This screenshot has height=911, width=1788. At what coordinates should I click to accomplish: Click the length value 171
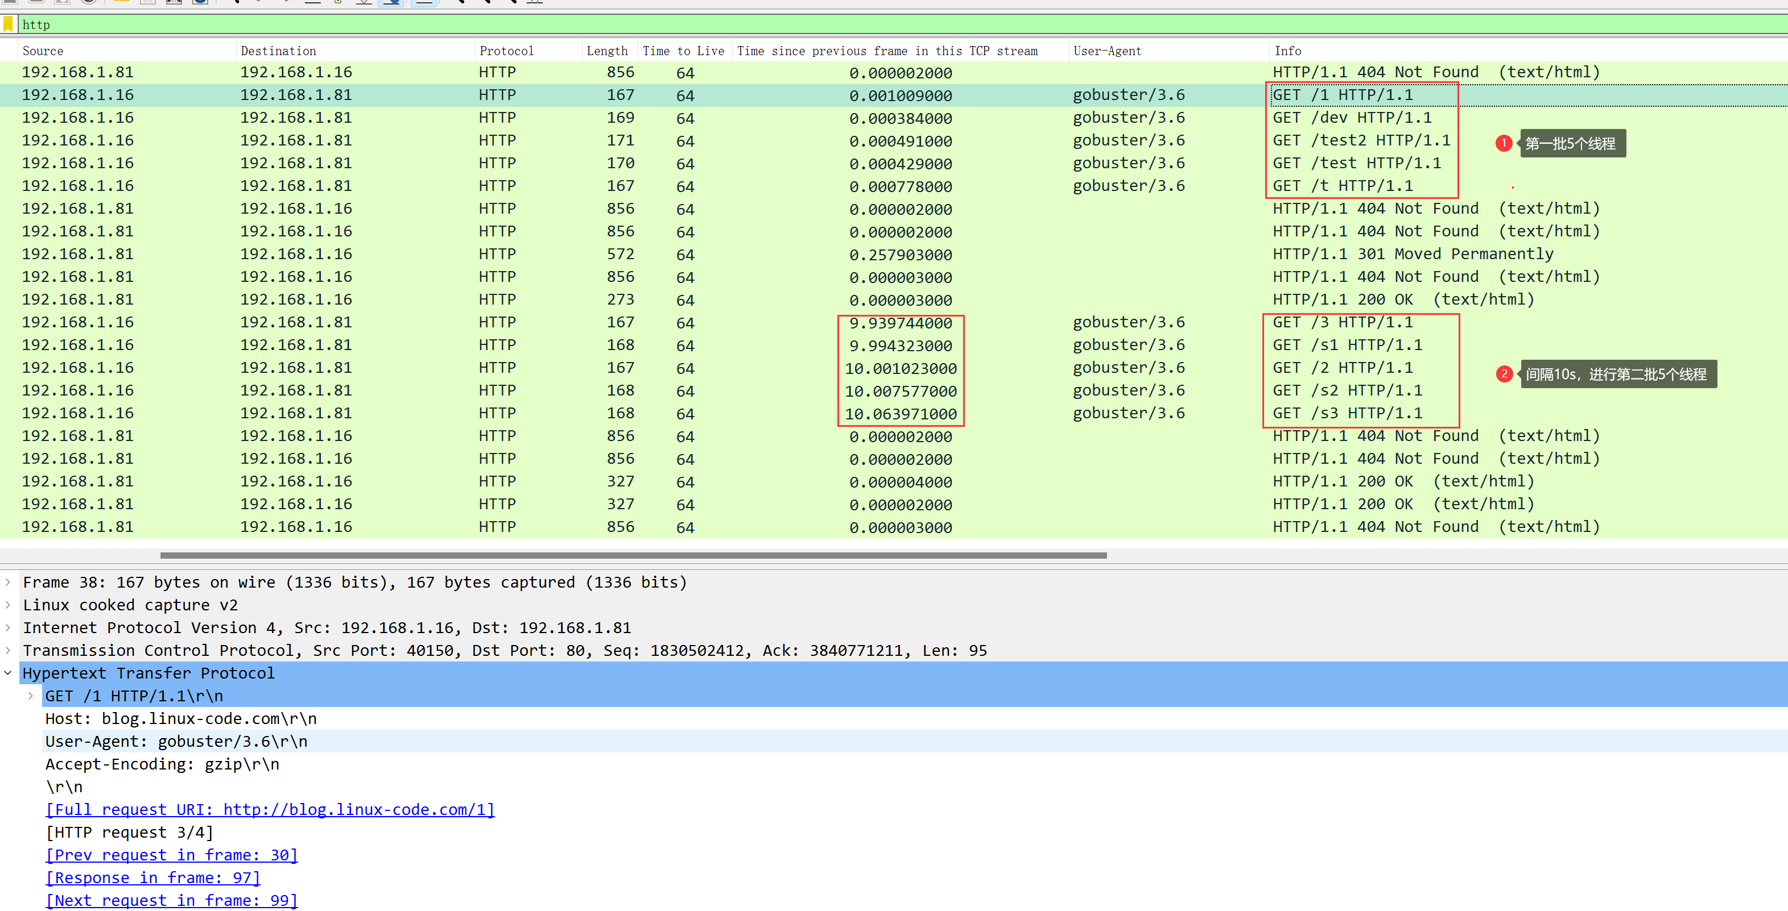(621, 141)
